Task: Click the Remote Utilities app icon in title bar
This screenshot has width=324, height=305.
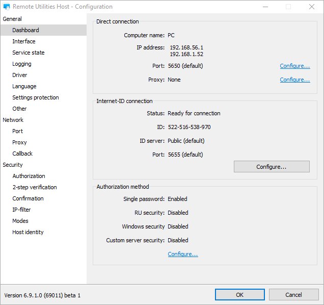Action: pyautogui.click(x=7, y=7)
